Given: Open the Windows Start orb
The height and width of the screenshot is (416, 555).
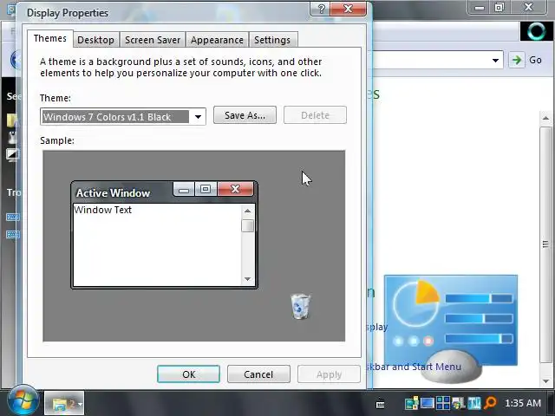Looking at the screenshot, I should (23, 400).
